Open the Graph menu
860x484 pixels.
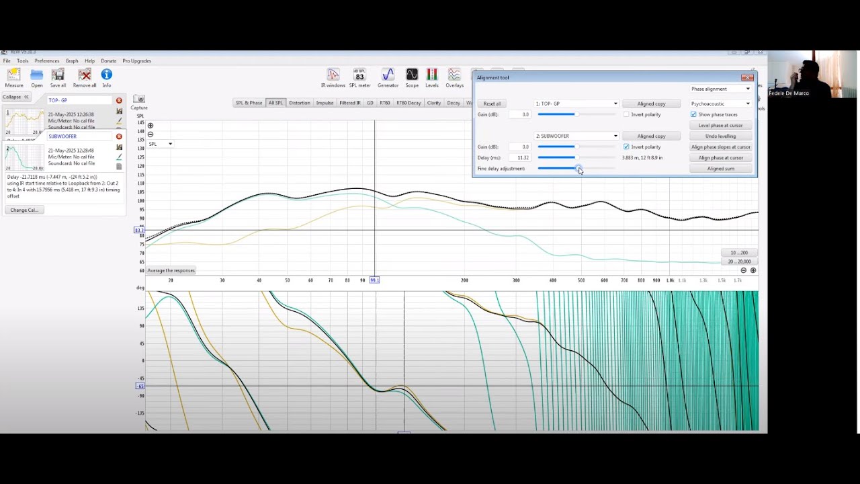[72, 61]
